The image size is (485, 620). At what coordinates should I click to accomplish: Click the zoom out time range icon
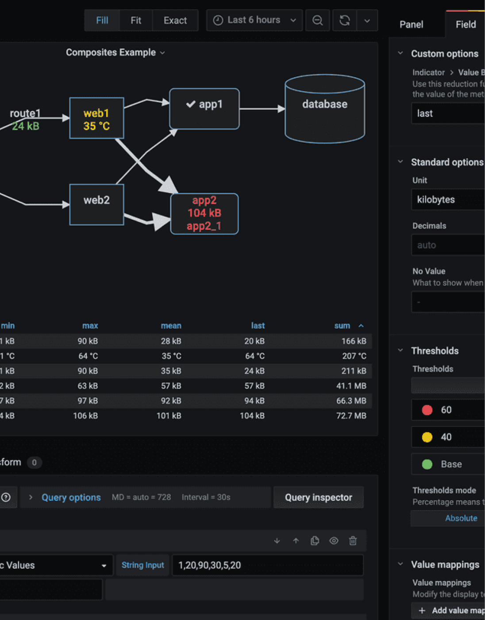317,20
